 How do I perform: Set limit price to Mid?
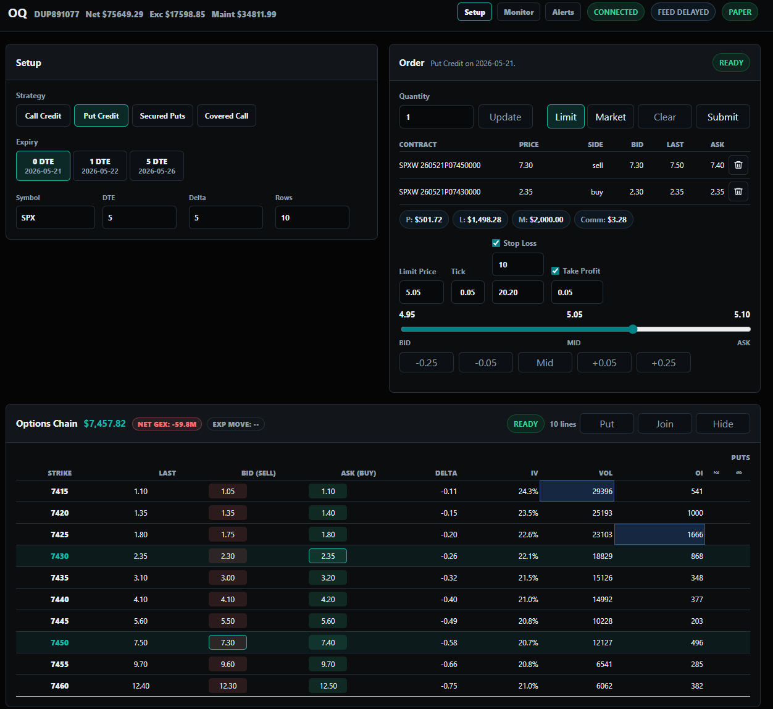point(545,363)
